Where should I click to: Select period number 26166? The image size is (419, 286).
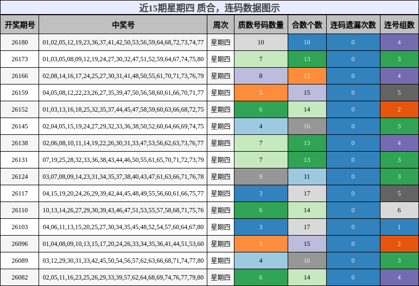[20, 76]
